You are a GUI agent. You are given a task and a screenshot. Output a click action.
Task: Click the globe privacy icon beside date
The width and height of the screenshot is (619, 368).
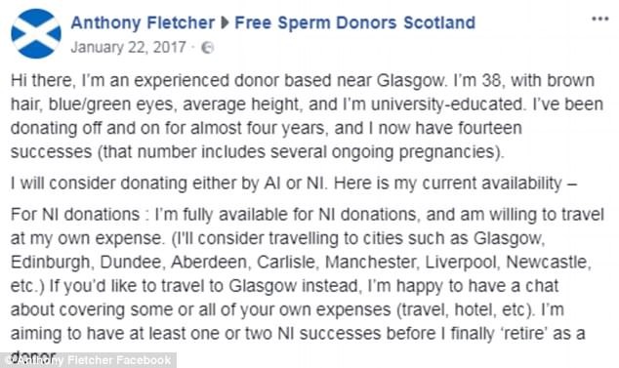(207, 48)
